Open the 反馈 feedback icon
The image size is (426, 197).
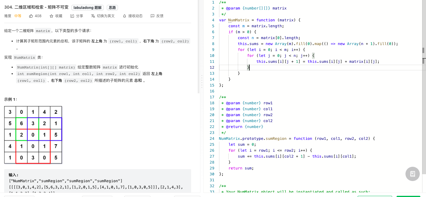pos(153,16)
